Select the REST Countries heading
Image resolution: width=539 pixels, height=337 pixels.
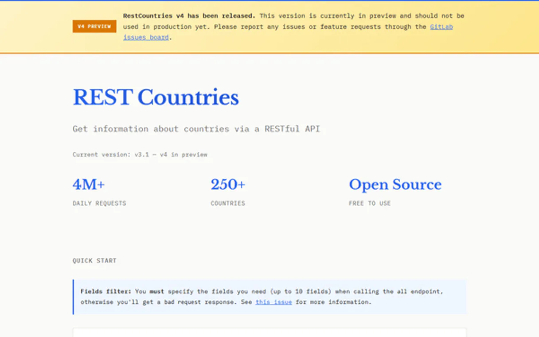(x=156, y=97)
